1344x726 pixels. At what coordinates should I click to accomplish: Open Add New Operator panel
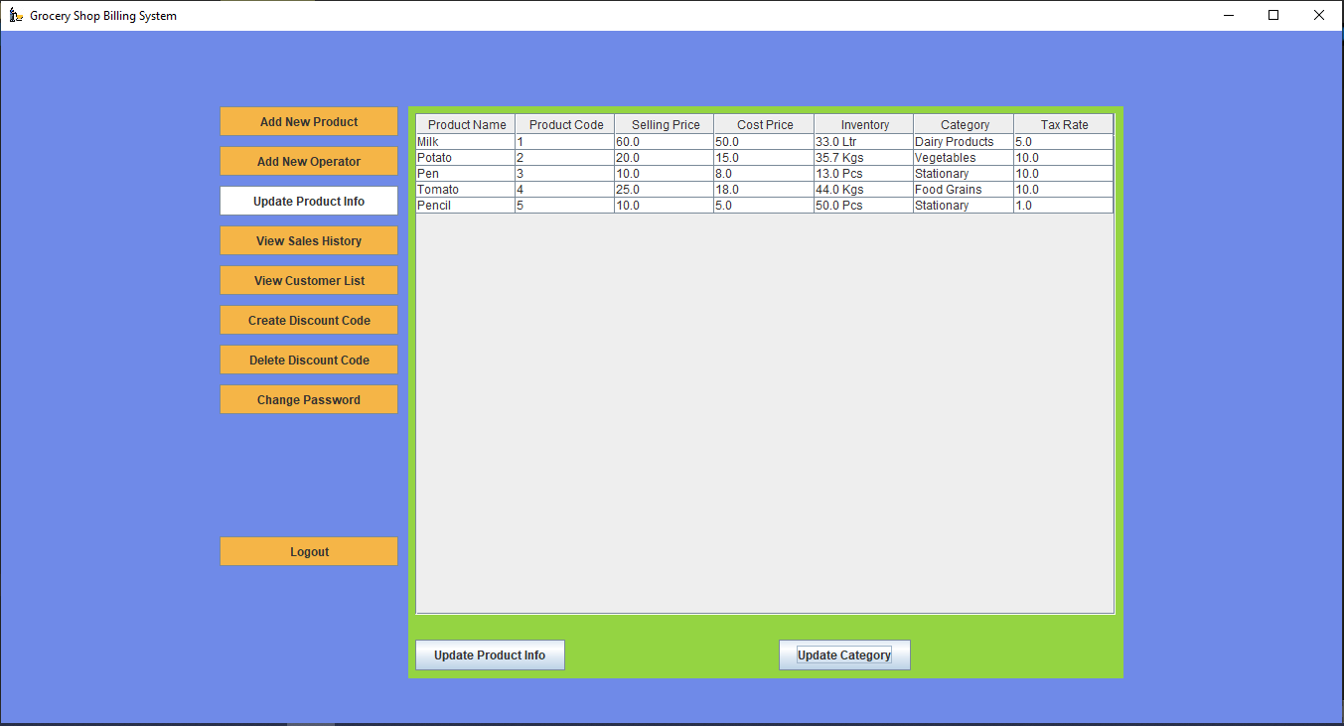point(309,161)
